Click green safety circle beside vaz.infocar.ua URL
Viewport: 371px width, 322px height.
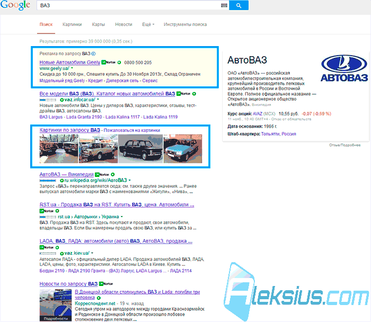62,100
